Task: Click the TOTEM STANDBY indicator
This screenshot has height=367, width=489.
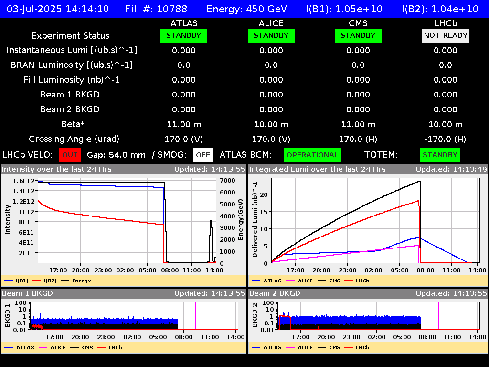Action: point(440,155)
